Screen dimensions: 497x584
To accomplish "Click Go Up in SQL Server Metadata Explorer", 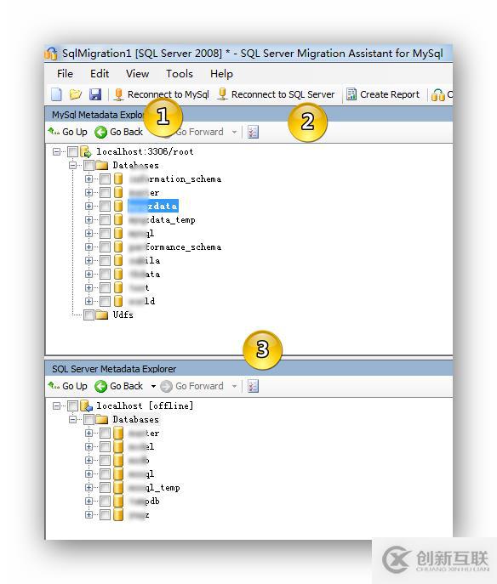I will tap(67, 386).
